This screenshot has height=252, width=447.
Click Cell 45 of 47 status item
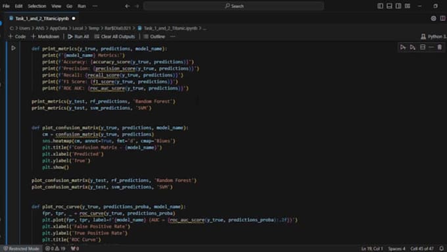coord(422,249)
